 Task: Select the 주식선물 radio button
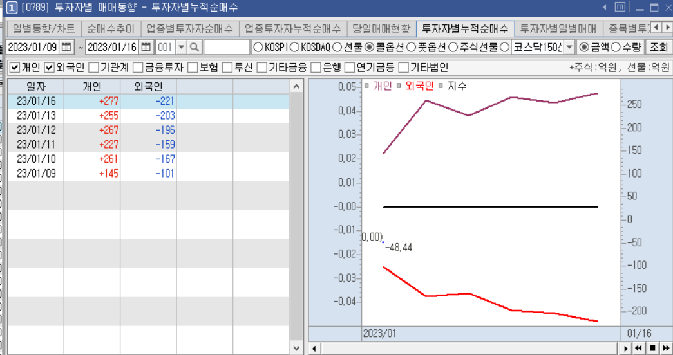(453, 47)
